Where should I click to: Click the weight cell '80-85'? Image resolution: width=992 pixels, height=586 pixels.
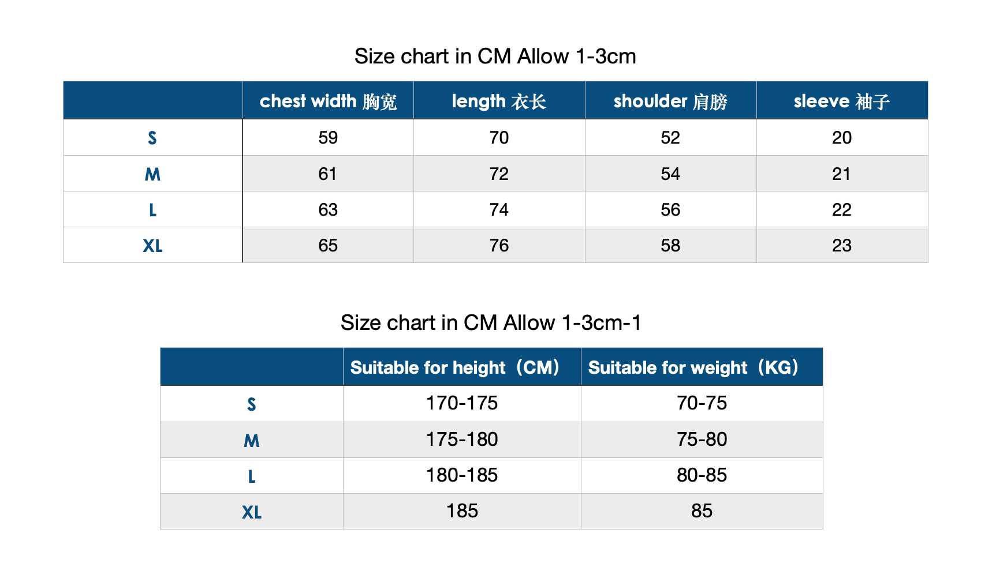[x=702, y=475]
